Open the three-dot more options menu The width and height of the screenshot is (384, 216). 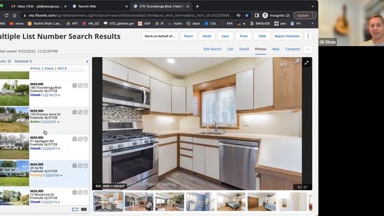(308, 36)
